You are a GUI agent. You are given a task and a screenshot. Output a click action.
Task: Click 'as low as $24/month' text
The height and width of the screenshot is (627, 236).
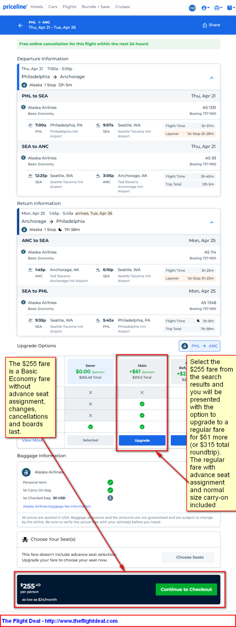click(x=39, y=599)
